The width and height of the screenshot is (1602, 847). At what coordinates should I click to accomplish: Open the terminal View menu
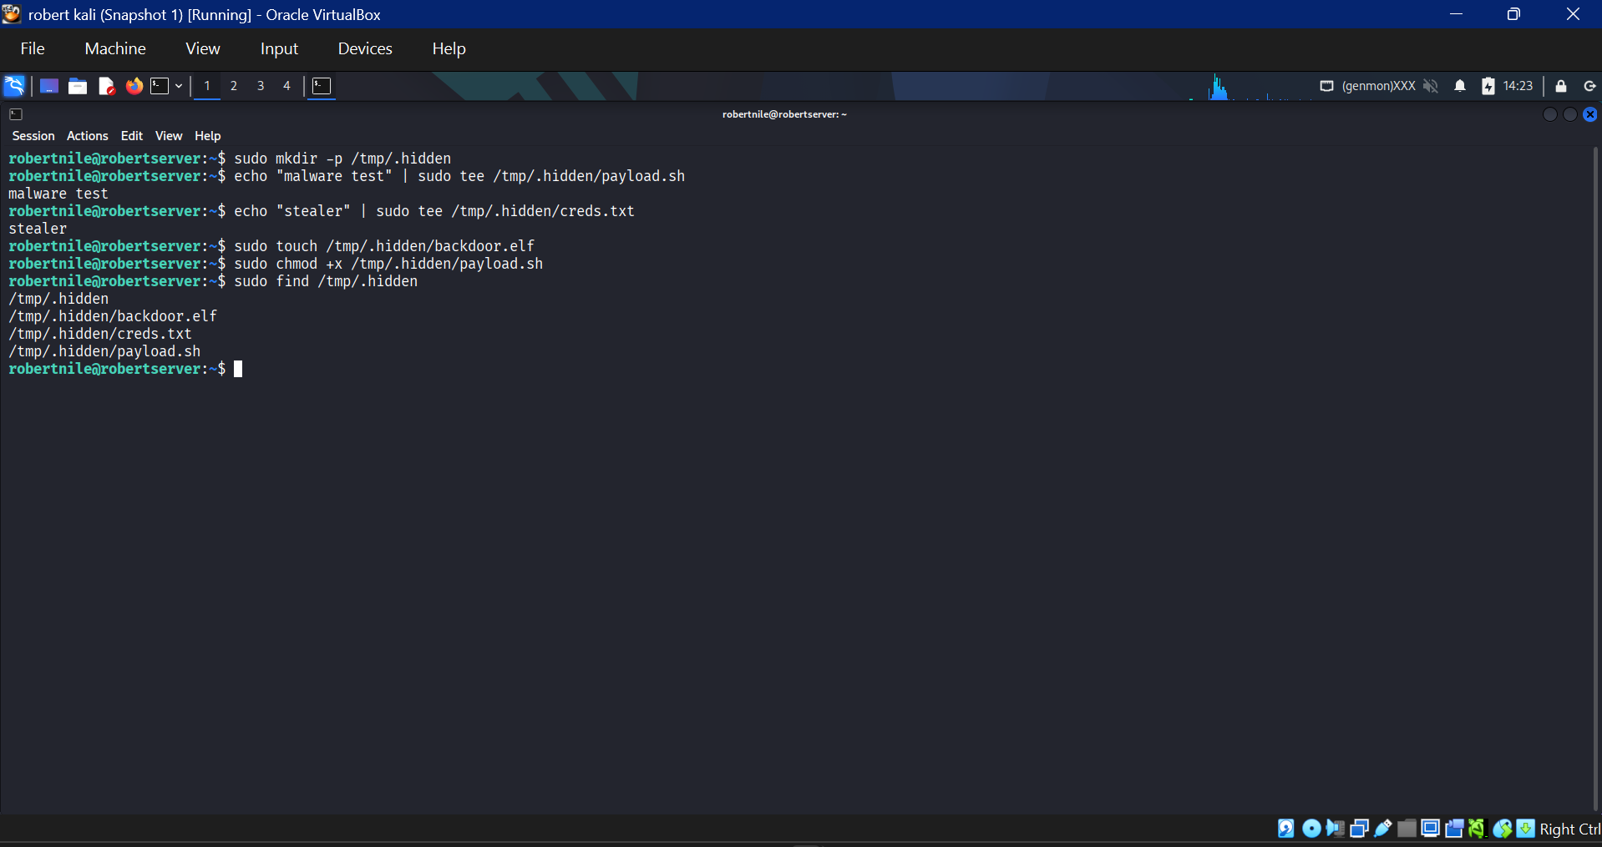tap(169, 136)
